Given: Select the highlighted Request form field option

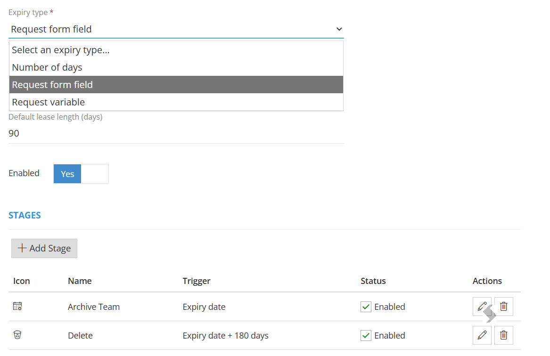Looking at the screenshot, I should point(176,84).
